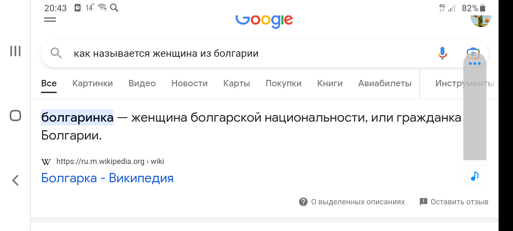The image size is (513, 231).
Task: Open the Новости tab
Action: point(189,83)
